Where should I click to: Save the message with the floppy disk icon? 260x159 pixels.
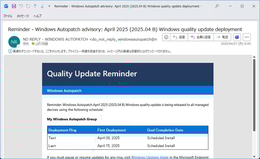point(14,6)
